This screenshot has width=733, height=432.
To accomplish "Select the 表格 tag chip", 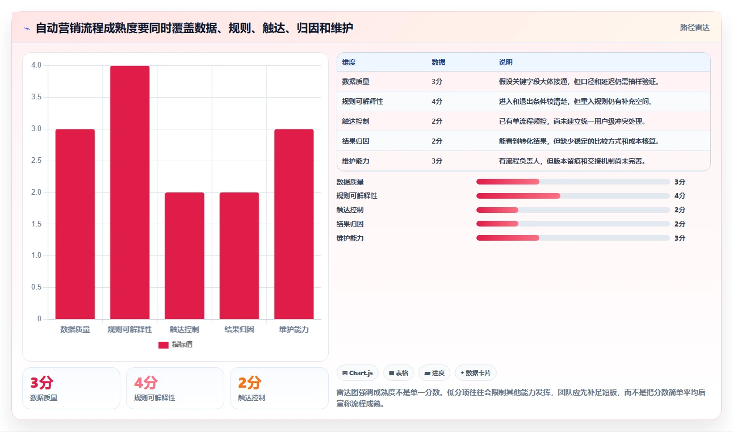I will click(399, 373).
